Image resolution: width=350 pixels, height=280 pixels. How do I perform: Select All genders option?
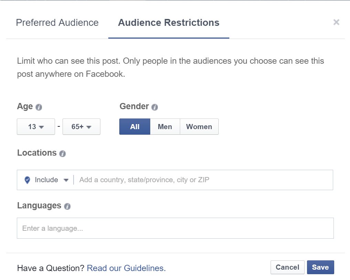coord(135,127)
